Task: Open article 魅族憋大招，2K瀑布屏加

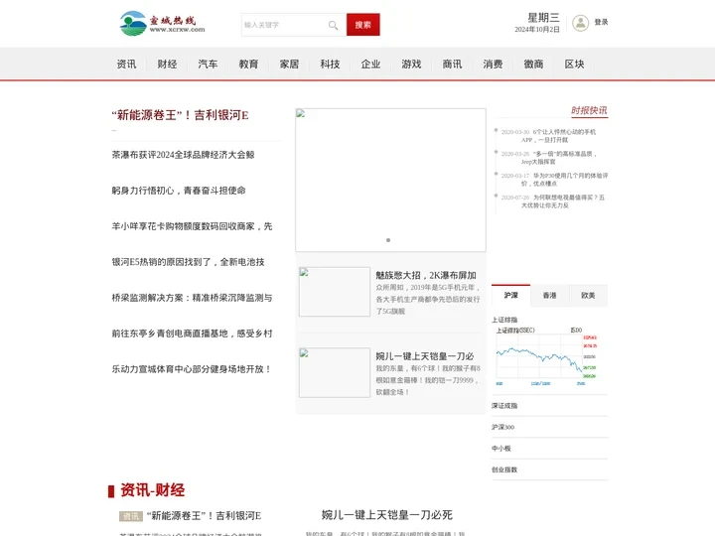Action: coord(426,275)
